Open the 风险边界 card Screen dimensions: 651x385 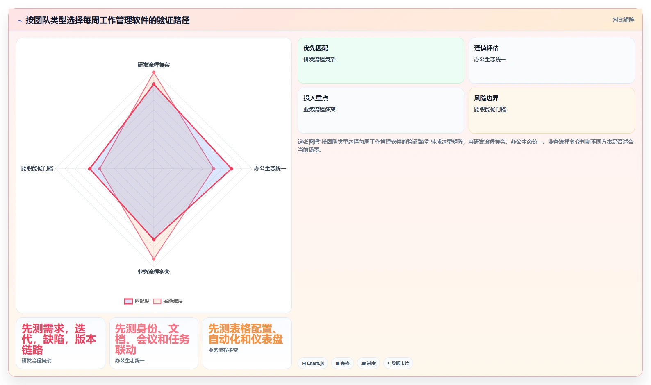(552, 111)
